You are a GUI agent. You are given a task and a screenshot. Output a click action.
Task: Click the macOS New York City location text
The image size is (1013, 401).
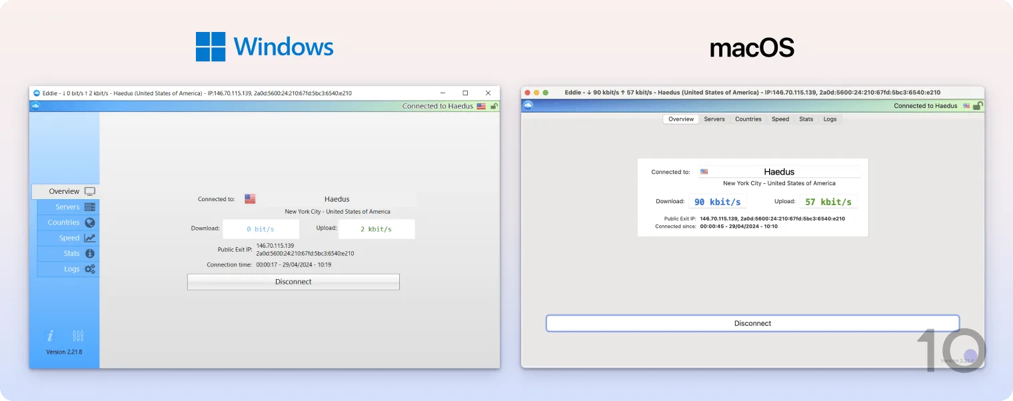779,183
